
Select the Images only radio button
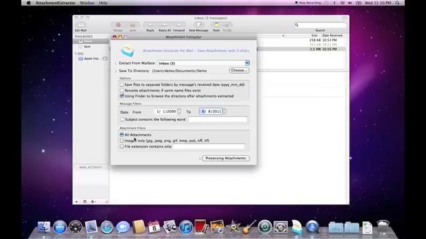122,141
